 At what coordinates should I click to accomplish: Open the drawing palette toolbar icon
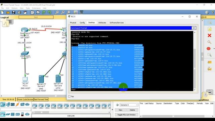click(76, 12)
